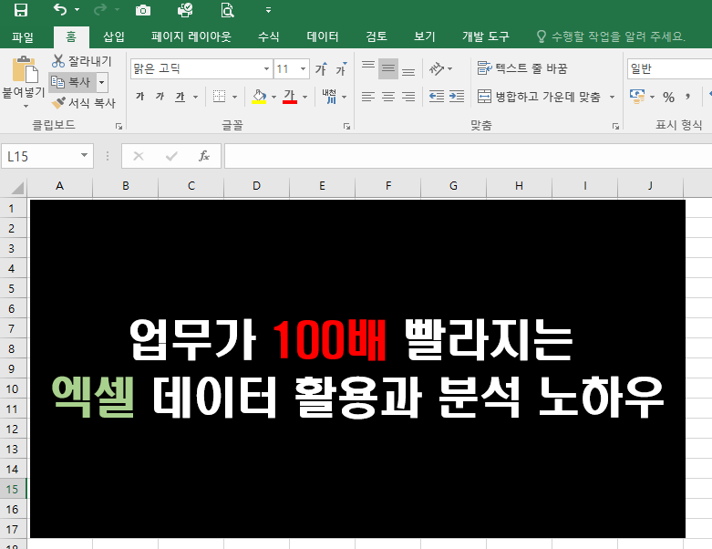This screenshot has height=549, width=712.
Task: Open the font size 11 dropdown
Action: tap(303, 69)
